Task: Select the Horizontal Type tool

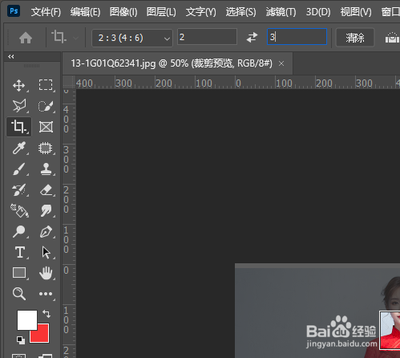Action: (20, 252)
